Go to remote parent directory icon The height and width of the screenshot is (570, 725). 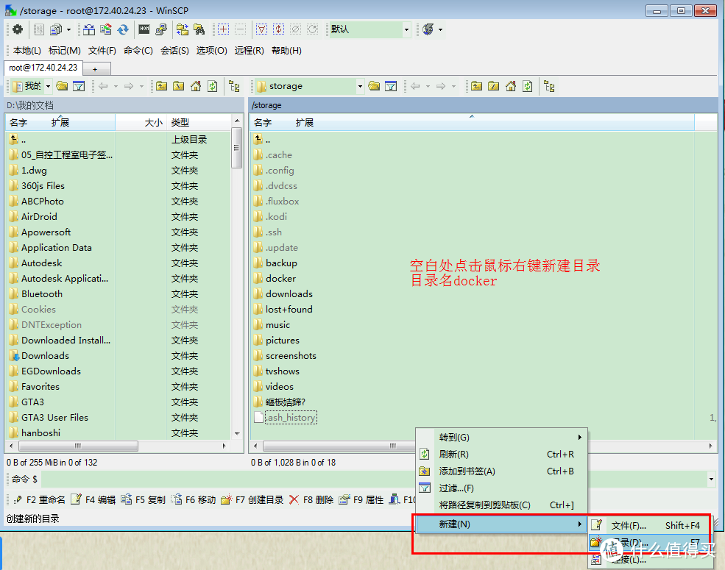477,86
